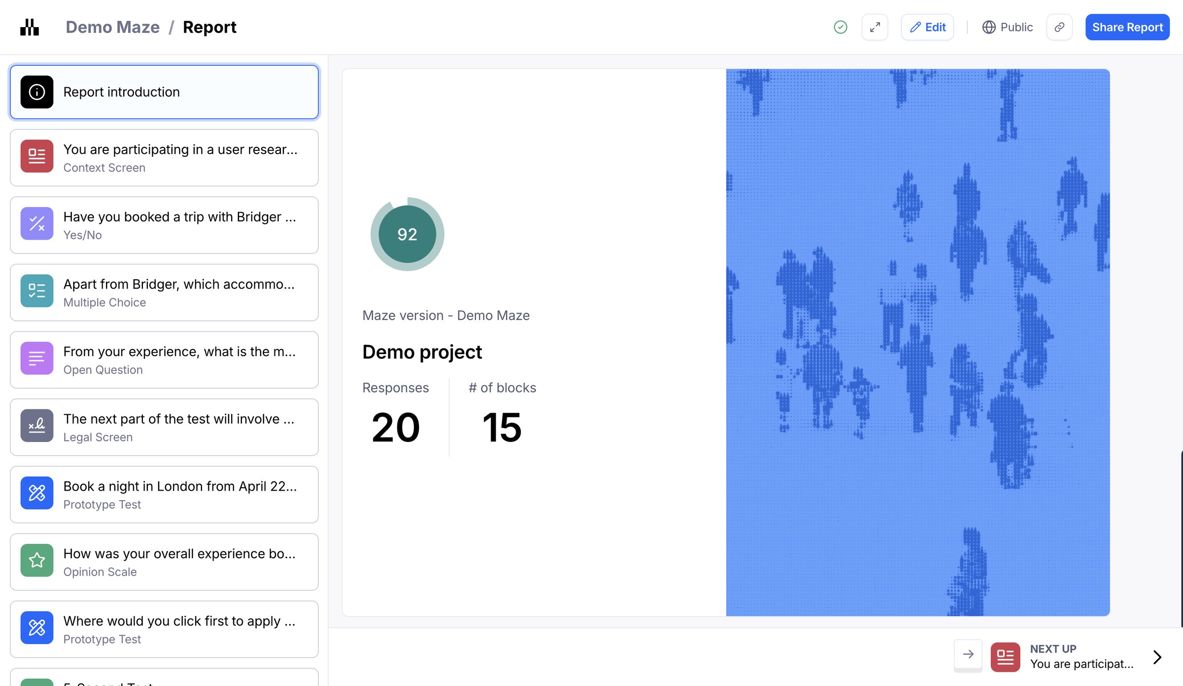Click red Context Screen icon in sidebar
Viewport: 1183px width, 686px height.
pyautogui.click(x=37, y=156)
